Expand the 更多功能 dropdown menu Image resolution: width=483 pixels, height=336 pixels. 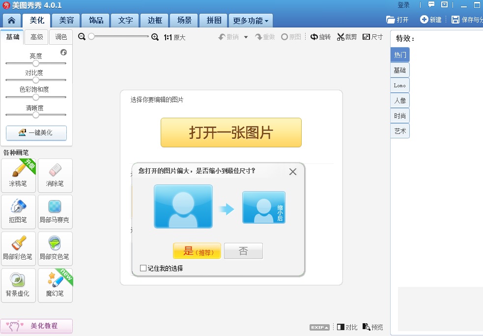[251, 21]
